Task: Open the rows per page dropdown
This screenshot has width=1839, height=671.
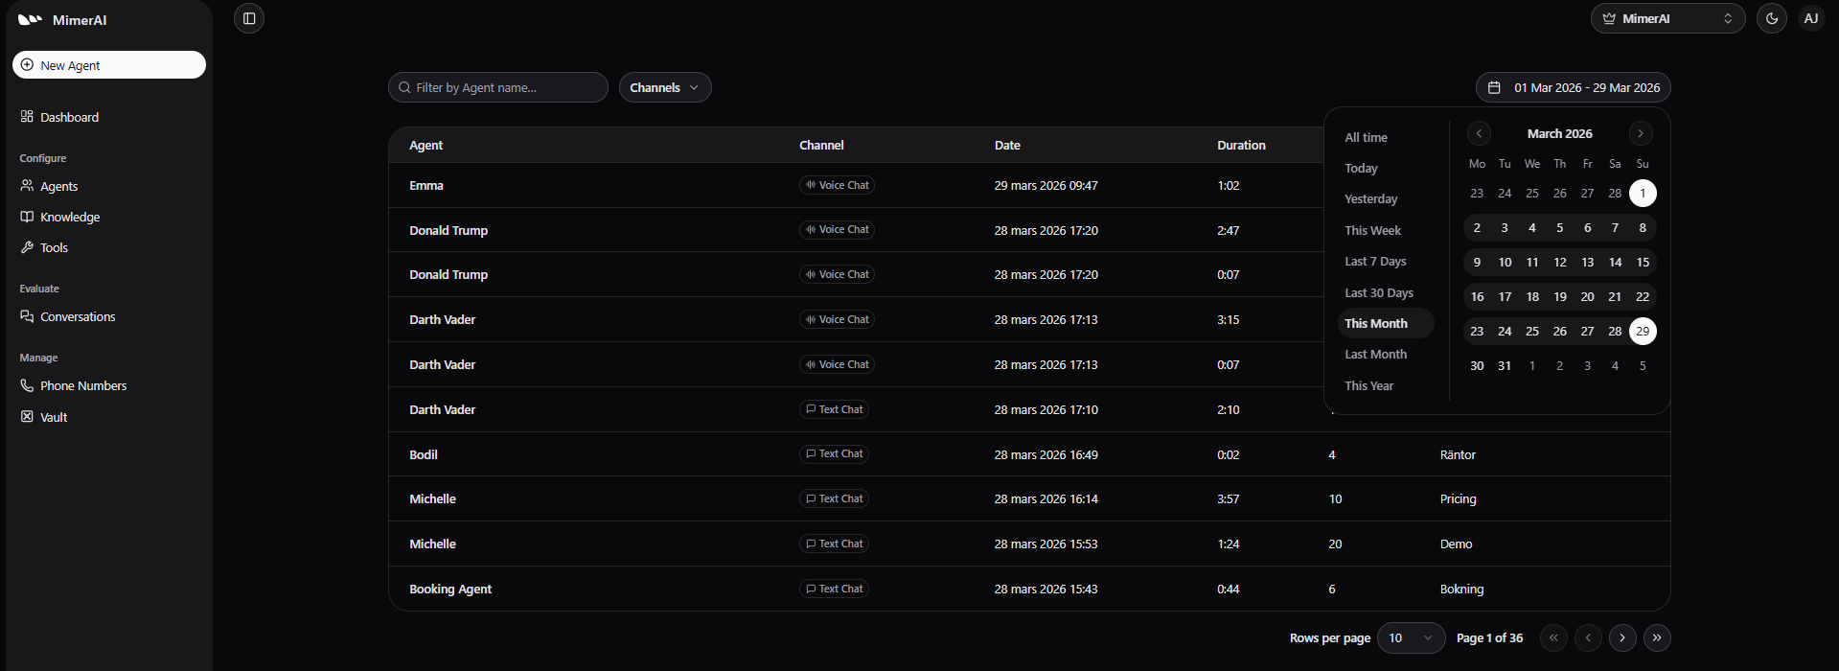Action: 1411,637
